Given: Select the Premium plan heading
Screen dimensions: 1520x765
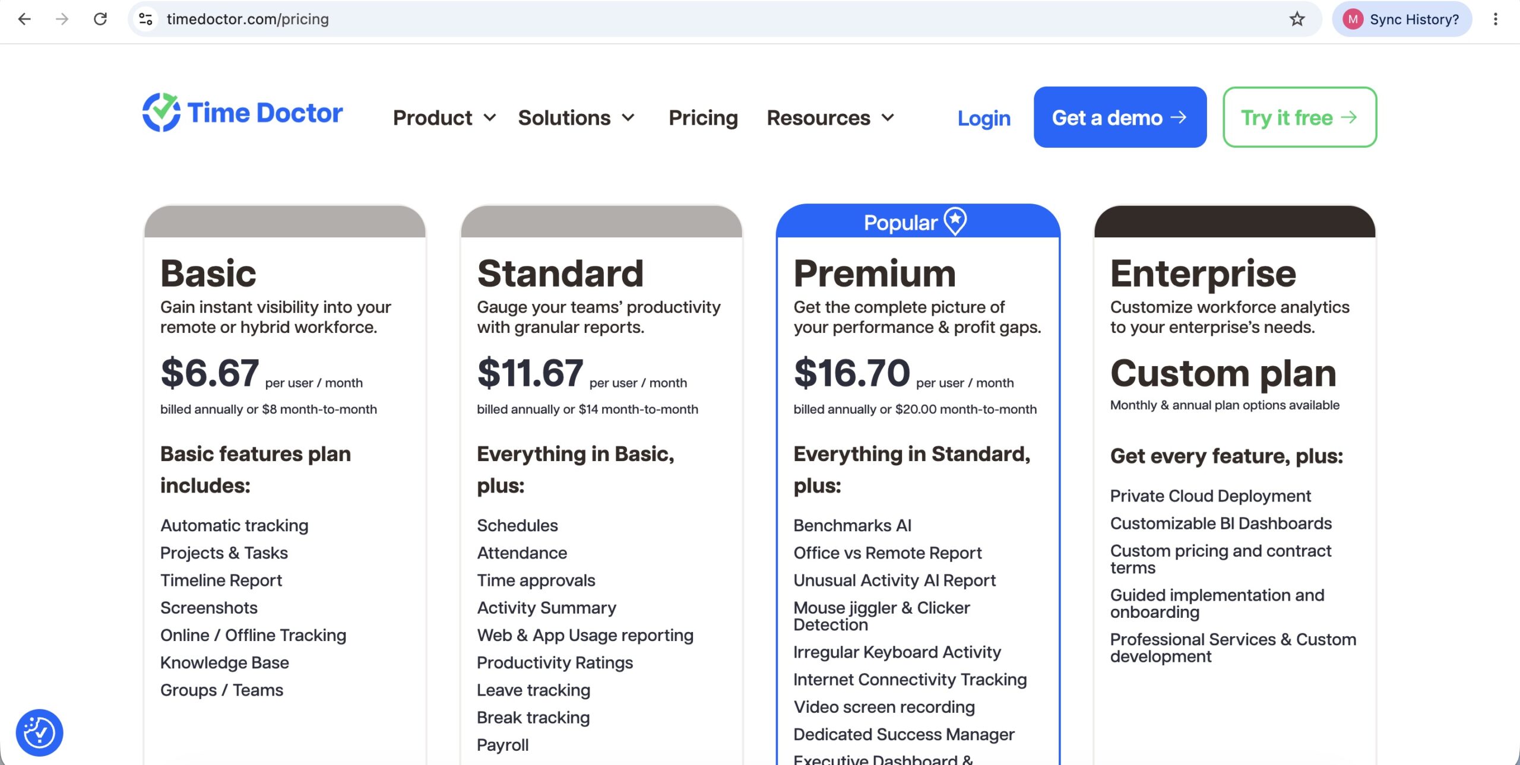Looking at the screenshot, I should coord(875,273).
